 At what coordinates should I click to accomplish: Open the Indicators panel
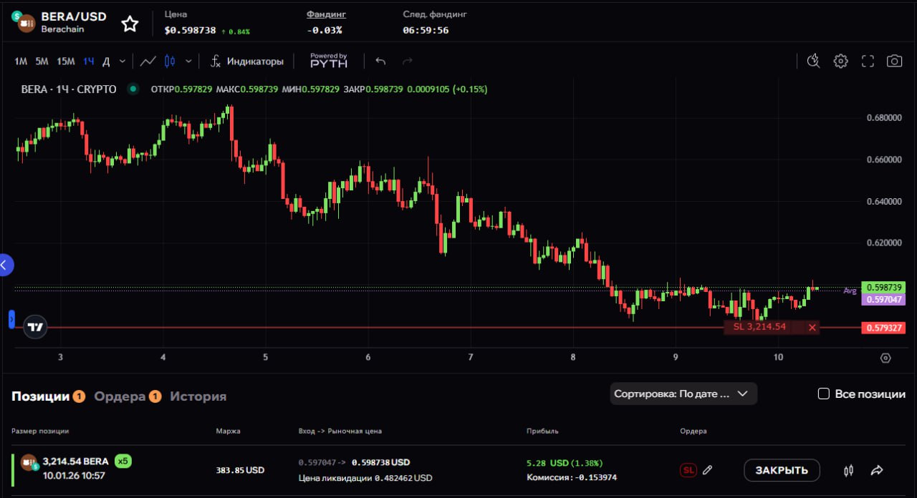pos(247,62)
